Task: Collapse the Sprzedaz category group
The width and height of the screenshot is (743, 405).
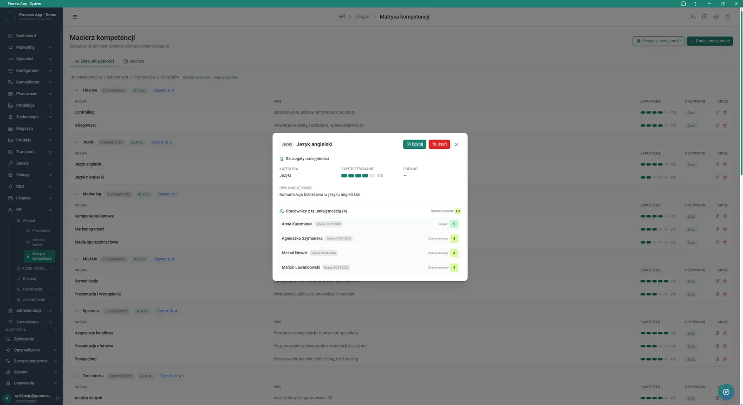Action: point(77,311)
